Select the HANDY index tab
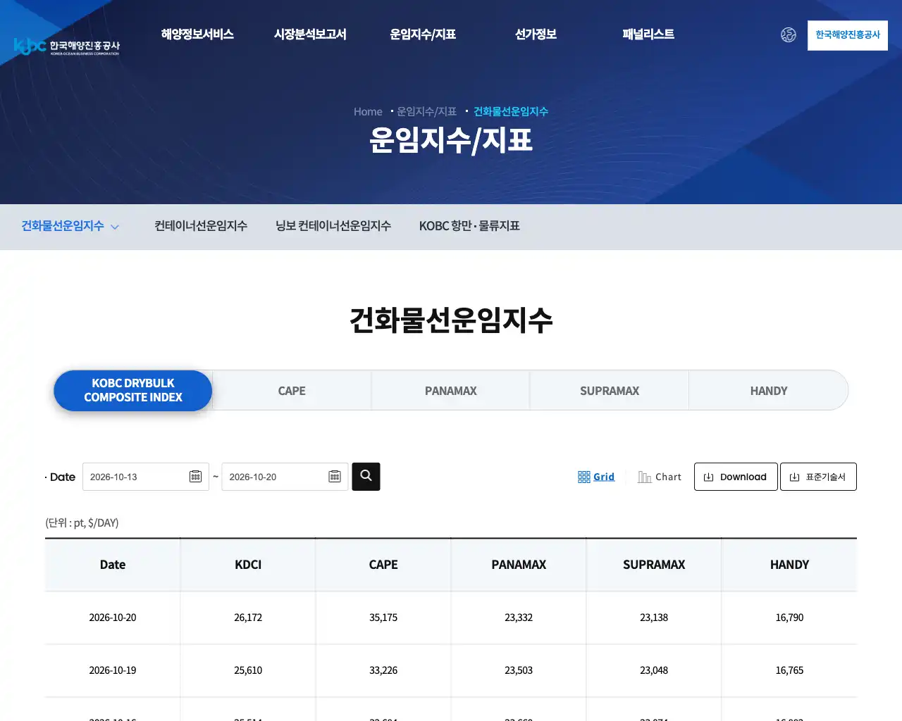The width and height of the screenshot is (902, 721). pyautogui.click(x=769, y=391)
